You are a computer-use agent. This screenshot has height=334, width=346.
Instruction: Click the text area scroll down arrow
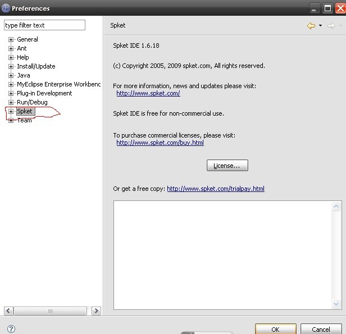(336, 304)
